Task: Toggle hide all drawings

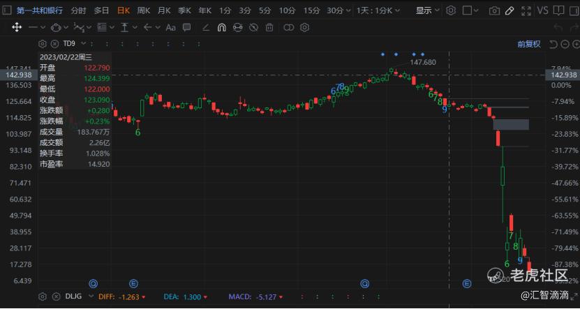Action: click(x=253, y=27)
